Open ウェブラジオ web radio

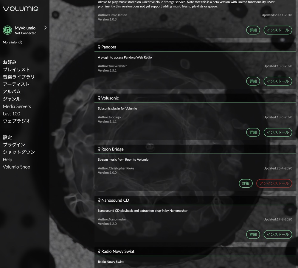16,121
